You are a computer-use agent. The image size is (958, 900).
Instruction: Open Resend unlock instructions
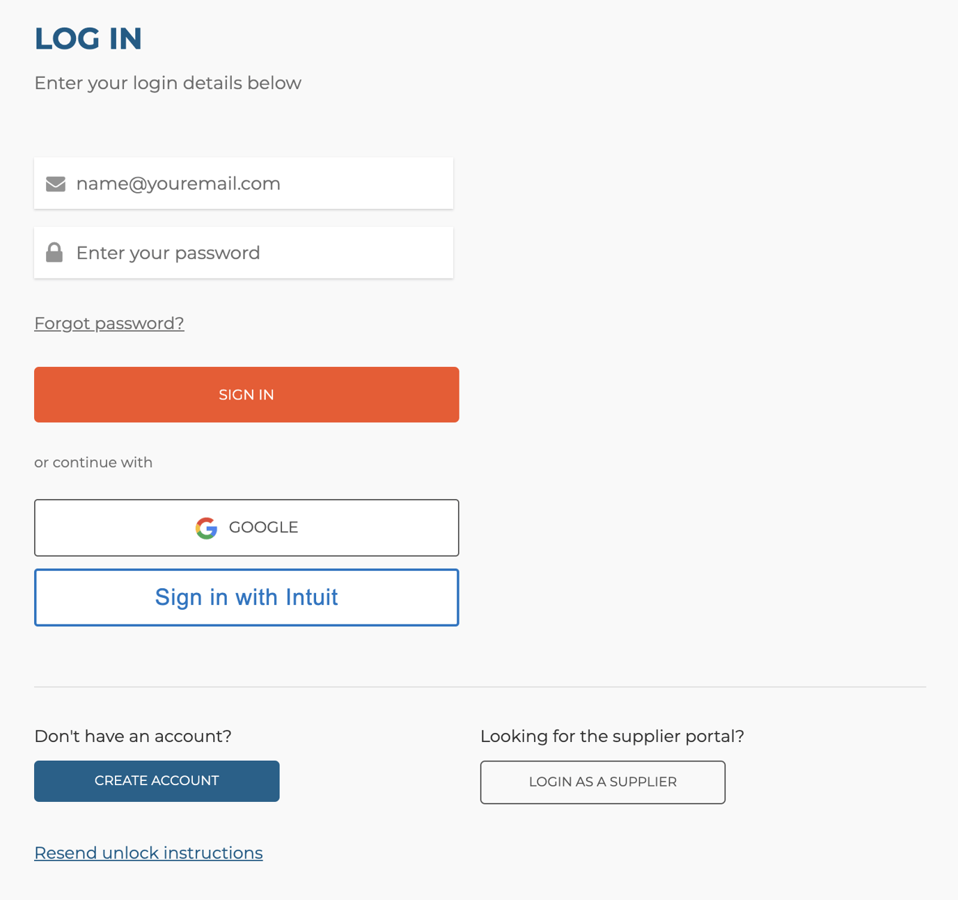click(x=148, y=852)
